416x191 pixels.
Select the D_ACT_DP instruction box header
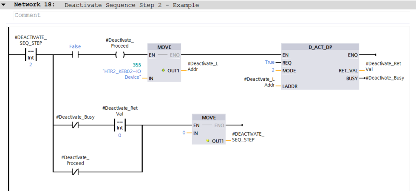pyautogui.click(x=320, y=47)
